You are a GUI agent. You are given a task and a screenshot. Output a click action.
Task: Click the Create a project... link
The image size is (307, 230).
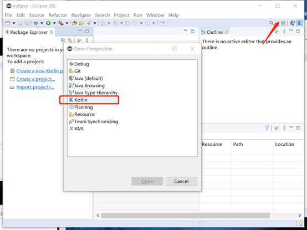35,79
